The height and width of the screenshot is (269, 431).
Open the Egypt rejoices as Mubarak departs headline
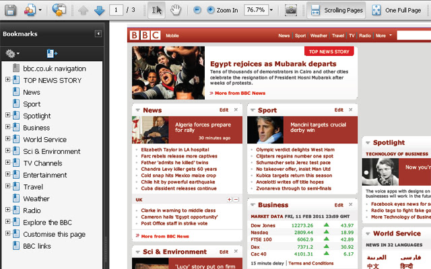click(273, 64)
